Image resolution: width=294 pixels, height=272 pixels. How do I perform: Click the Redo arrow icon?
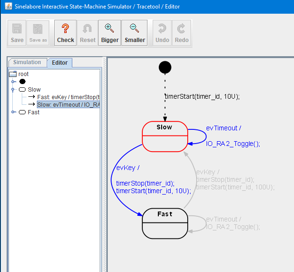coord(182,33)
